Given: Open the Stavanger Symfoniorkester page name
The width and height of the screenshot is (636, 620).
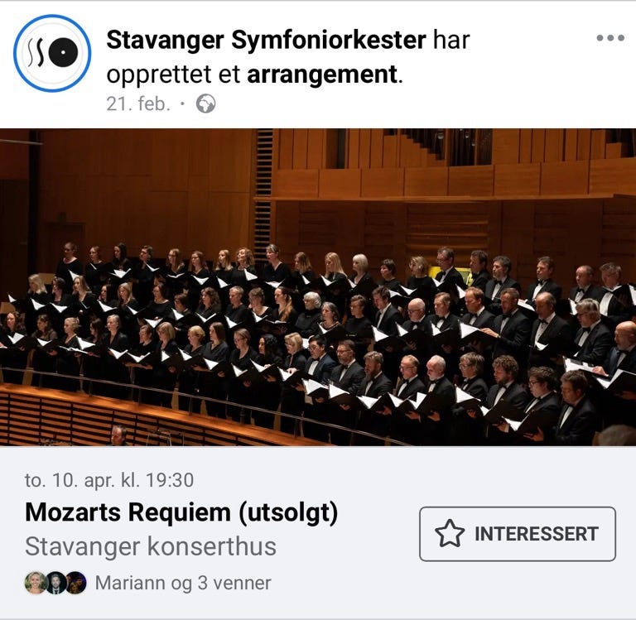Looking at the screenshot, I should 266,40.
